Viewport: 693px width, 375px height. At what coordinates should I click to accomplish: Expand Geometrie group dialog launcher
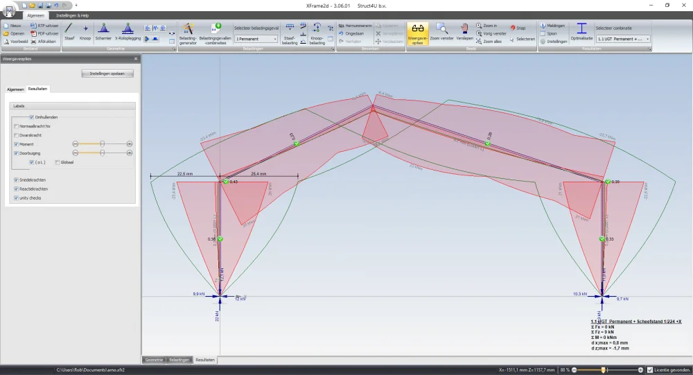[174, 49]
